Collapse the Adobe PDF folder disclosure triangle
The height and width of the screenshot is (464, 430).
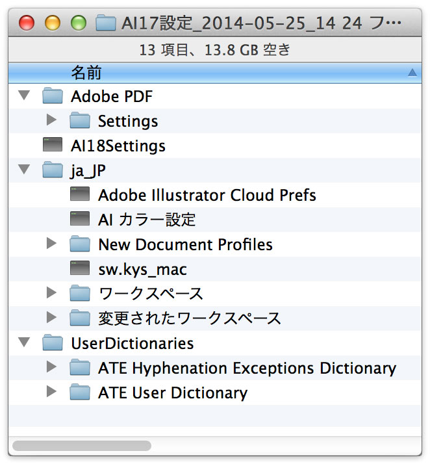pos(24,96)
